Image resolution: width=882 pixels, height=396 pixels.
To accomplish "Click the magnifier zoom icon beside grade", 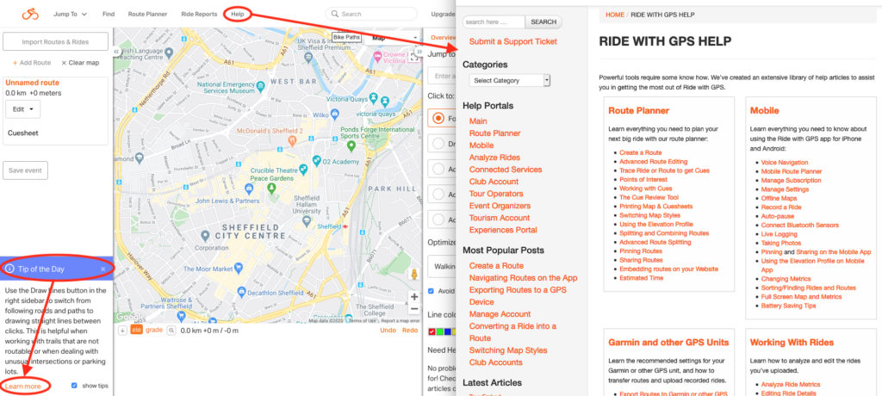I will (x=171, y=331).
